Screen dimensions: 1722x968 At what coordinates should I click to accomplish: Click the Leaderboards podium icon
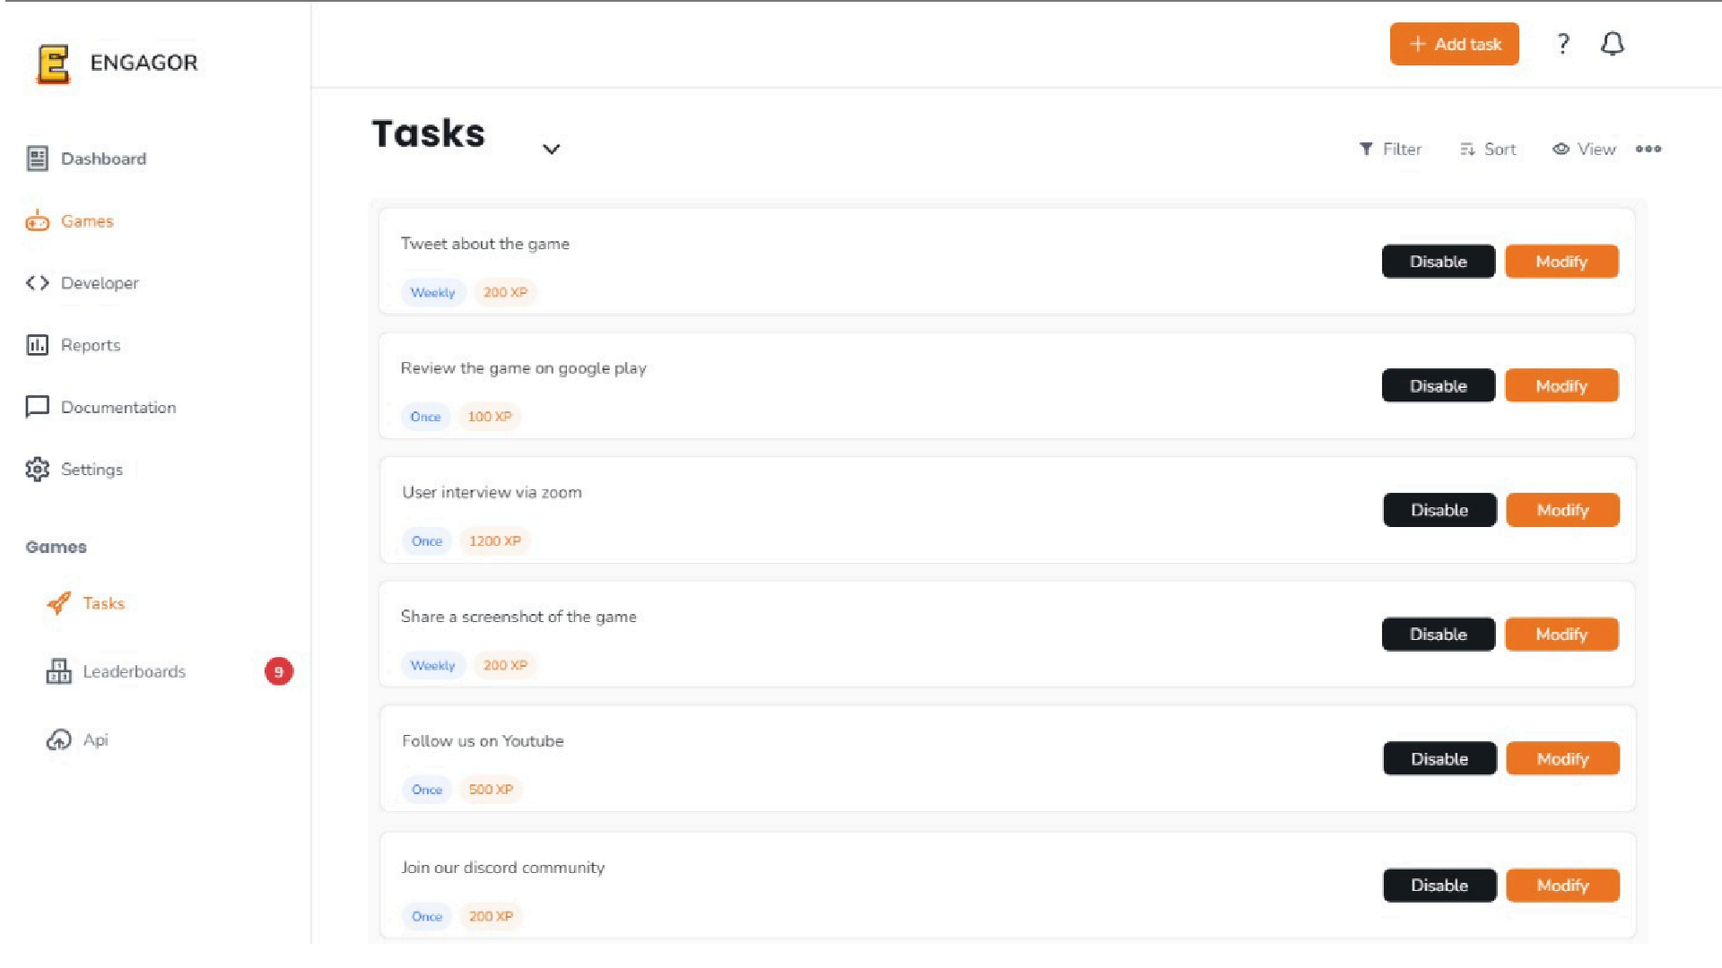[x=58, y=671]
